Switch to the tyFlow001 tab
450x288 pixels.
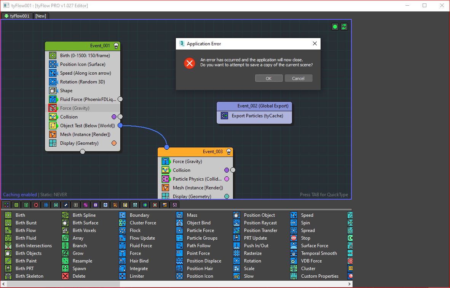coord(17,16)
